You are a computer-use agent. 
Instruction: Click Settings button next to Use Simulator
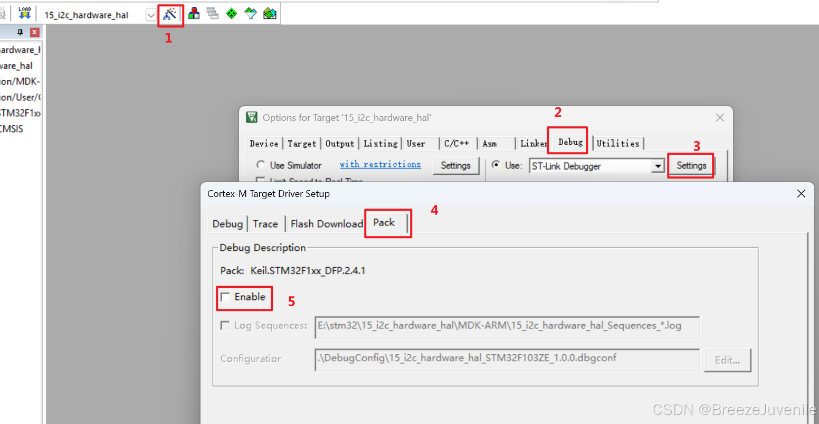tap(455, 166)
